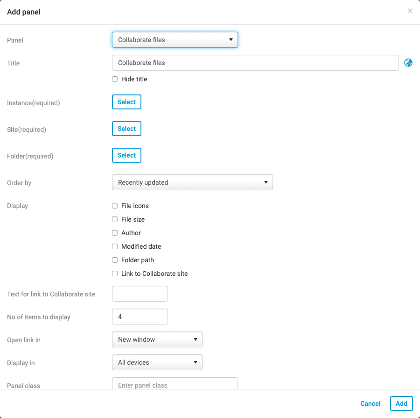Tick the File icons checkbox

(115, 206)
